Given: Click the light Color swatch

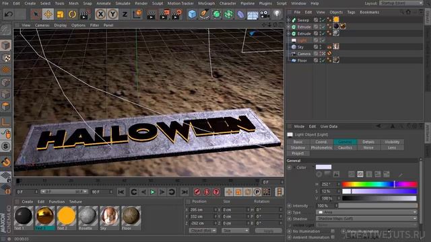Looking at the screenshot, I should click(x=323, y=167).
